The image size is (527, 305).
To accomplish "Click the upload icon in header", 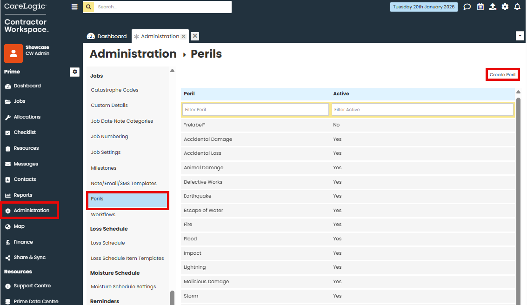I will click(x=493, y=7).
